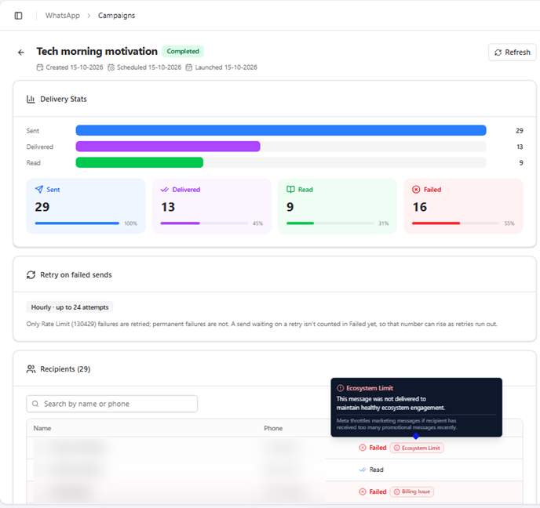This screenshot has width=540, height=508.
Task: Select the Failed 16 stat card
Action: click(x=464, y=206)
